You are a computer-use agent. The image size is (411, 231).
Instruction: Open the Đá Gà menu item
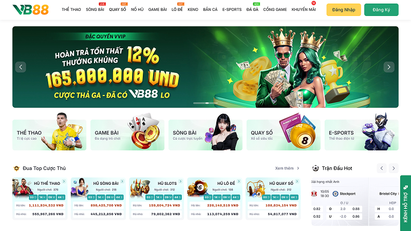(x=252, y=9)
